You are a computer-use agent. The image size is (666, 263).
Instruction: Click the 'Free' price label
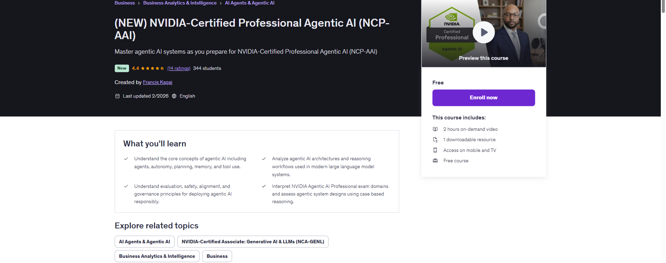pyautogui.click(x=438, y=82)
